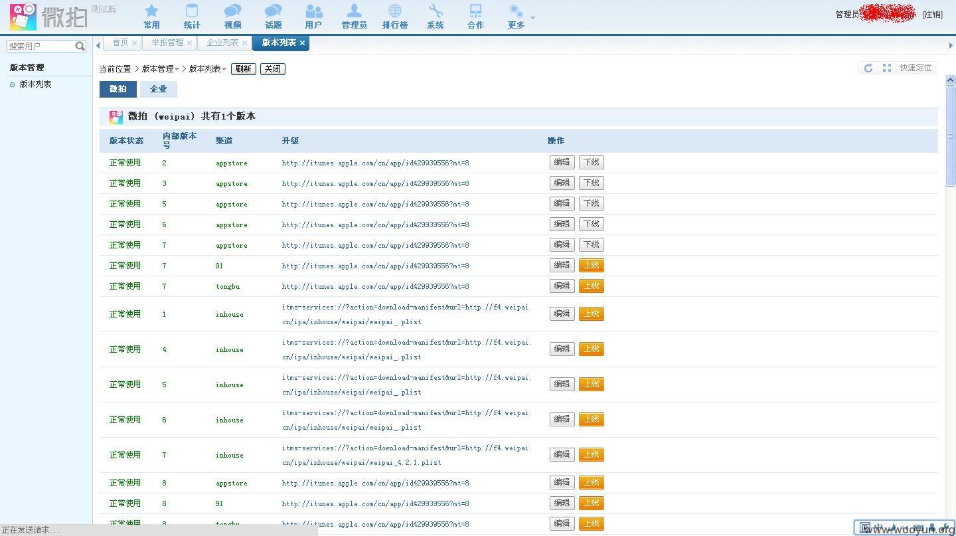
Task: Edit version 4 inhouse row
Action: pyautogui.click(x=562, y=349)
